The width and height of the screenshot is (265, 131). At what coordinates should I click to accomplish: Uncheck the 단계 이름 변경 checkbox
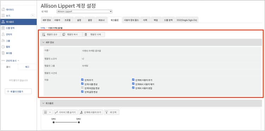click(x=82, y=84)
